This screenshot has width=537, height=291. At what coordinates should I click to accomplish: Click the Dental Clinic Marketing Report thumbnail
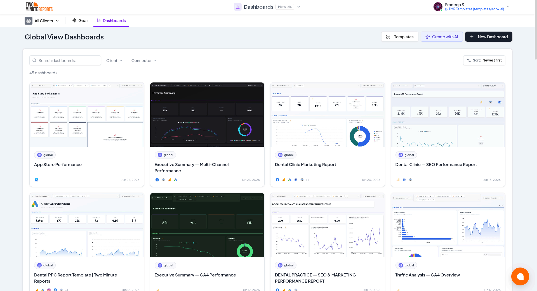(x=328, y=115)
